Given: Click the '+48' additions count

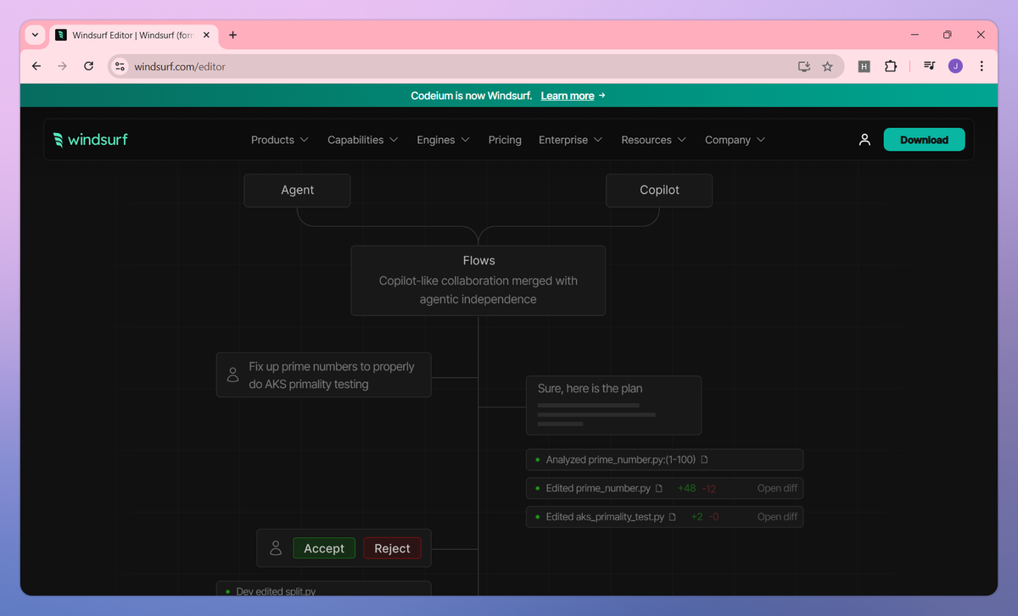Looking at the screenshot, I should coord(687,489).
